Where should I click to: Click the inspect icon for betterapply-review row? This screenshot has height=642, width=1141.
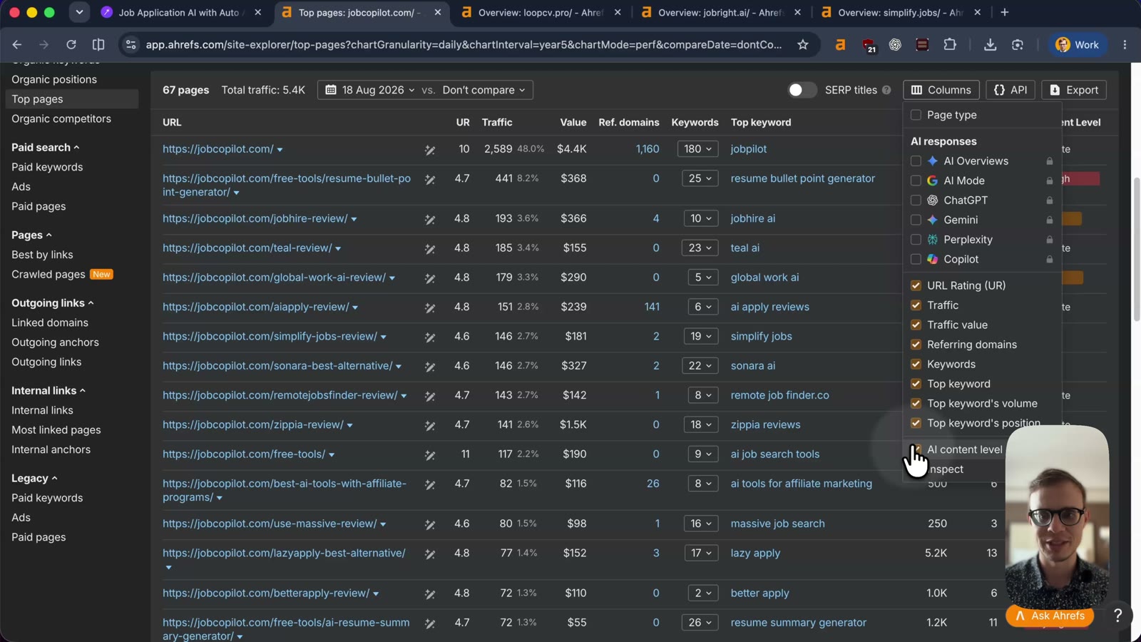(430, 594)
